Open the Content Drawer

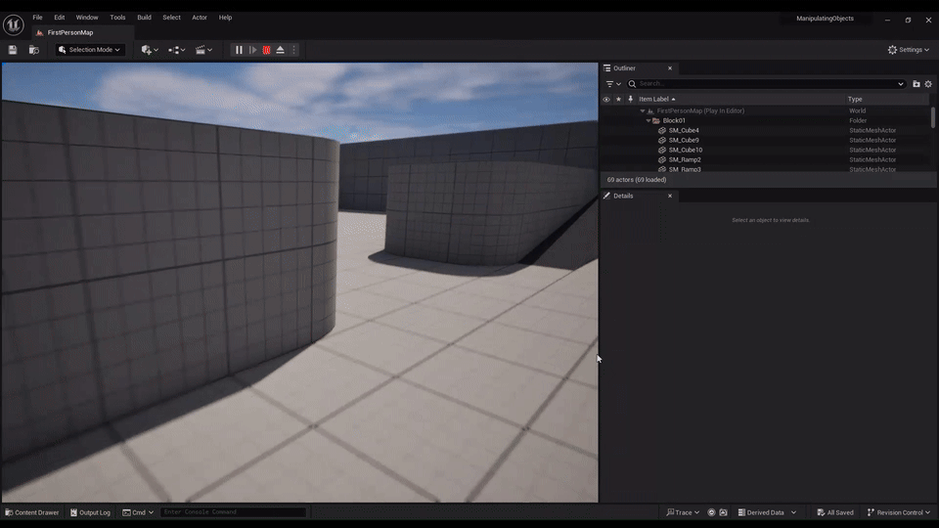[32, 512]
